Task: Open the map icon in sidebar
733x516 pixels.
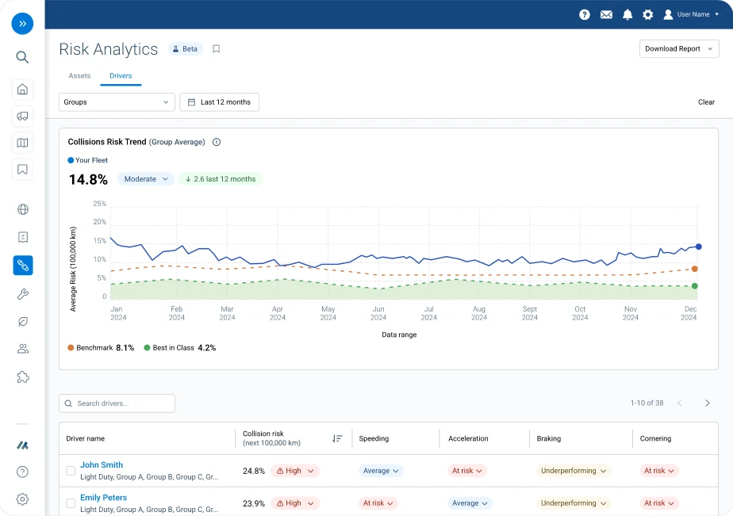Action: click(22, 143)
